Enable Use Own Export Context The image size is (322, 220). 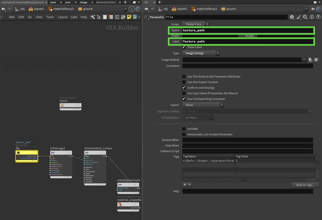pyautogui.click(x=184, y=82)
